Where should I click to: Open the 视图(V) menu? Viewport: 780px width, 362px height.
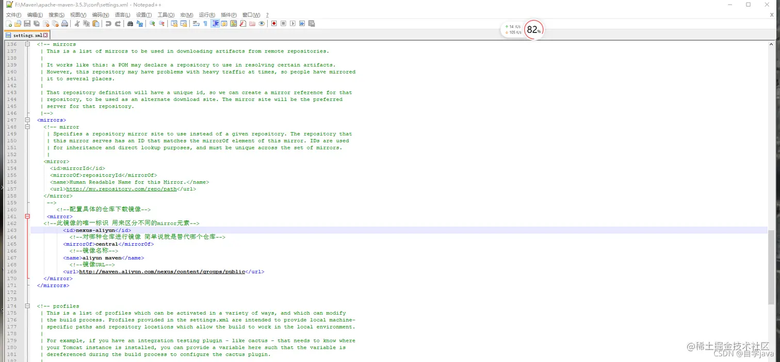point(78,15)
